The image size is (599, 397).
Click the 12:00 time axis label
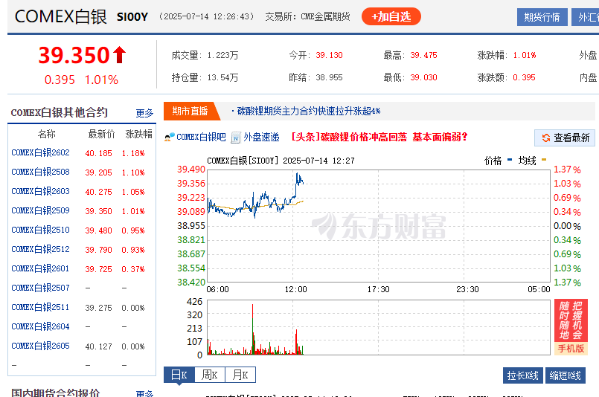pyautogui.click(x=295, y=289)
